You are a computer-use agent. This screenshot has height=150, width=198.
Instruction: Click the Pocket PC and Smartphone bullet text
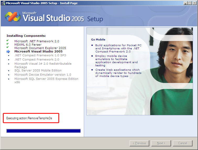118,49
